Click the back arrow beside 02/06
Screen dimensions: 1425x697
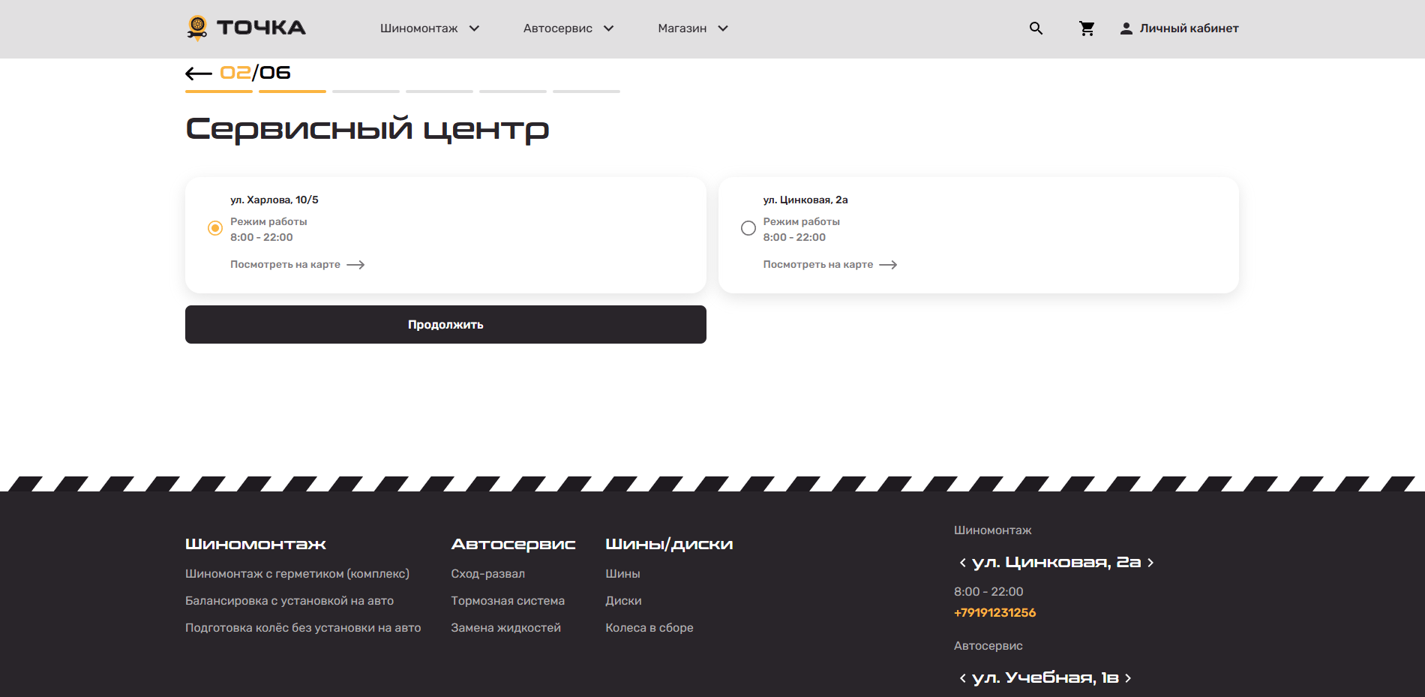click(199, 74)
